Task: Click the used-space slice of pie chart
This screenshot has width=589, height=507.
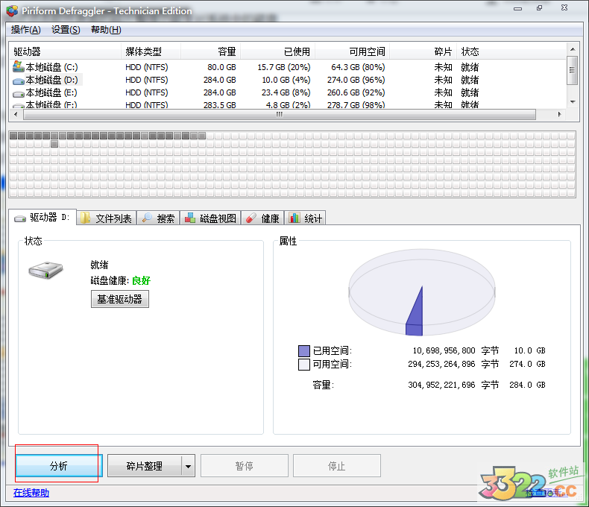Action: click(x=415, y=315)
